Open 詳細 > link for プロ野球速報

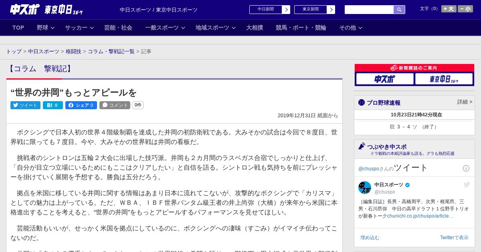(x=465, y=102)
